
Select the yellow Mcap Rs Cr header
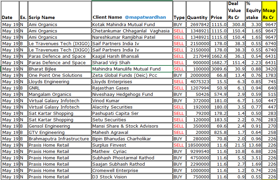(269, 11)
